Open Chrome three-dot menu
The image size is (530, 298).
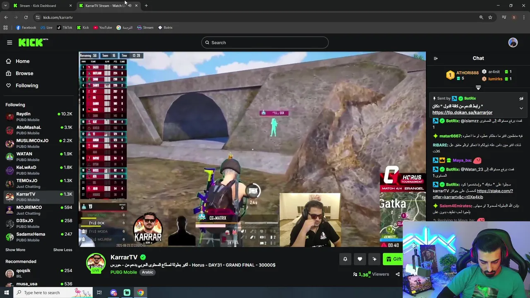point(524,17)
